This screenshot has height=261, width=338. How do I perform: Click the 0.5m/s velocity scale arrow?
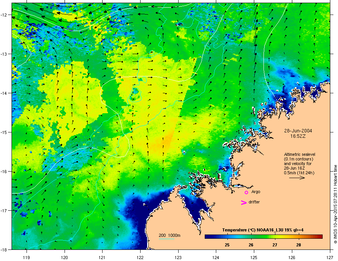(297, 178)
